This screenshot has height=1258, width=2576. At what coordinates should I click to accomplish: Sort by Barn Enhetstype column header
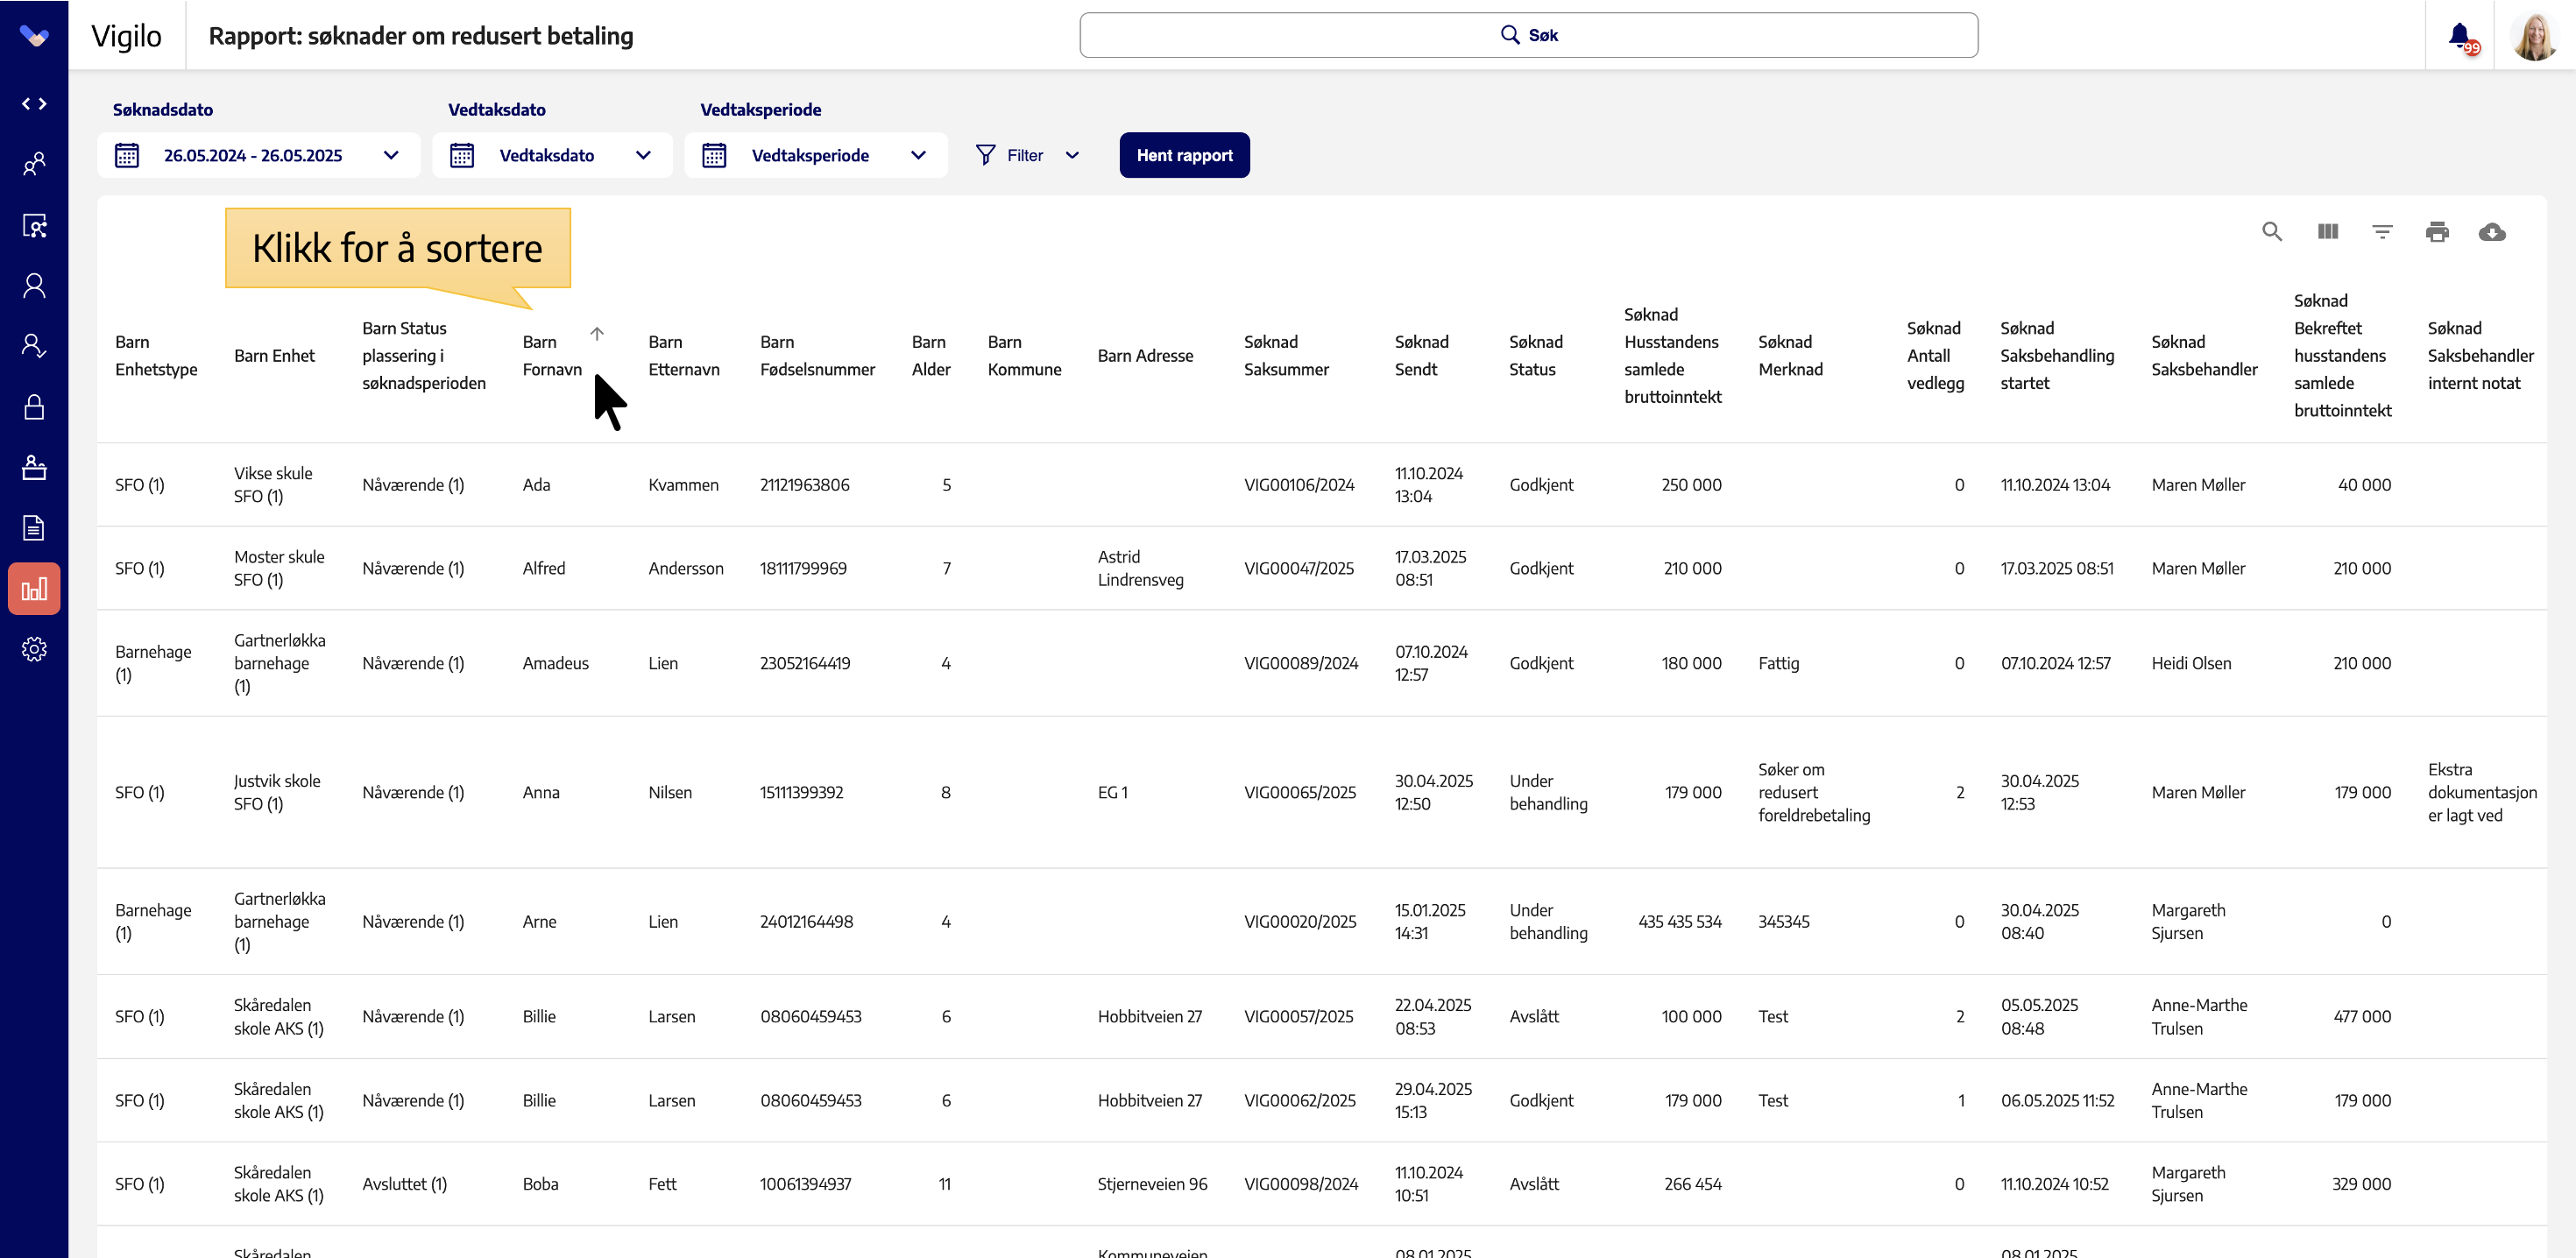(156, 355)
